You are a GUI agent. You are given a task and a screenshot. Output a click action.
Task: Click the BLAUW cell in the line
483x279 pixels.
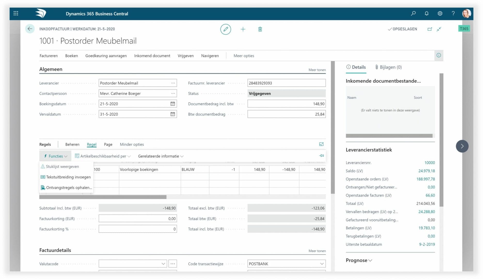click(x=195, y=169)
